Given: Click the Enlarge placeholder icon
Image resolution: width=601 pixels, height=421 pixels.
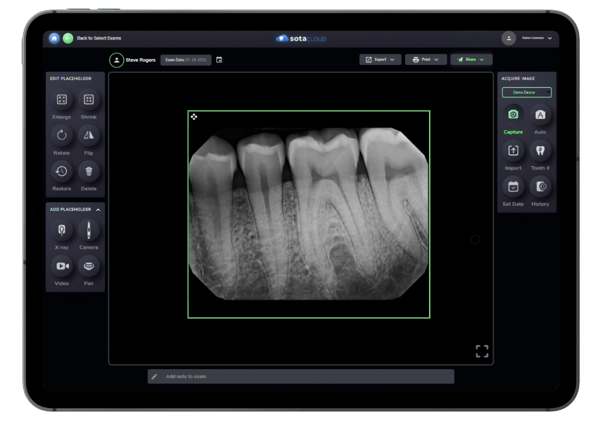Looking at the screenshot, I should (x=61, y=100).
